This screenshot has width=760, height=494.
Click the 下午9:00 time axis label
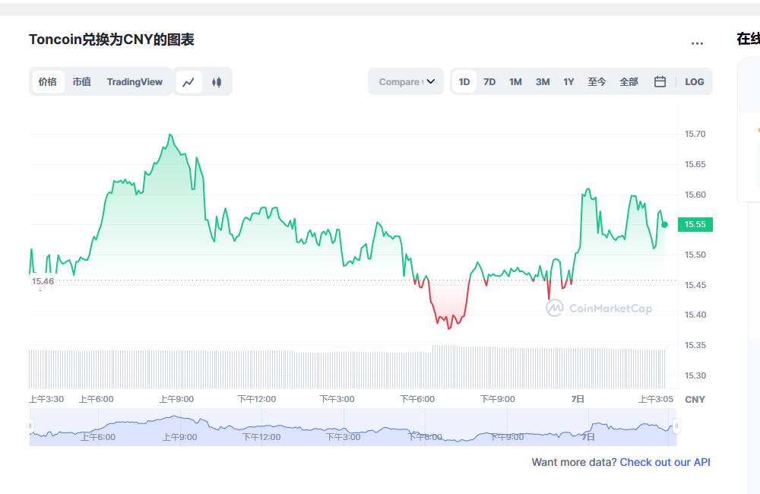[497, 399]
